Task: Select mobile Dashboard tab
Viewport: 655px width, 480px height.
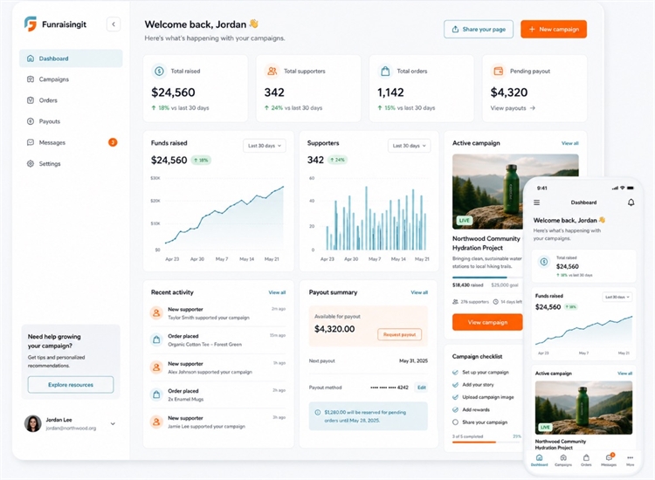Action: click(540, 460)
